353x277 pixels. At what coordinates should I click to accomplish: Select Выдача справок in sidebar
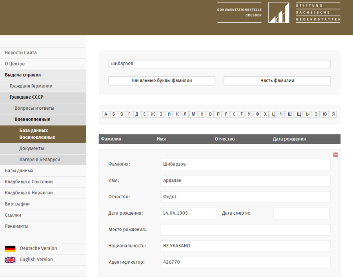tap(43, 75)
